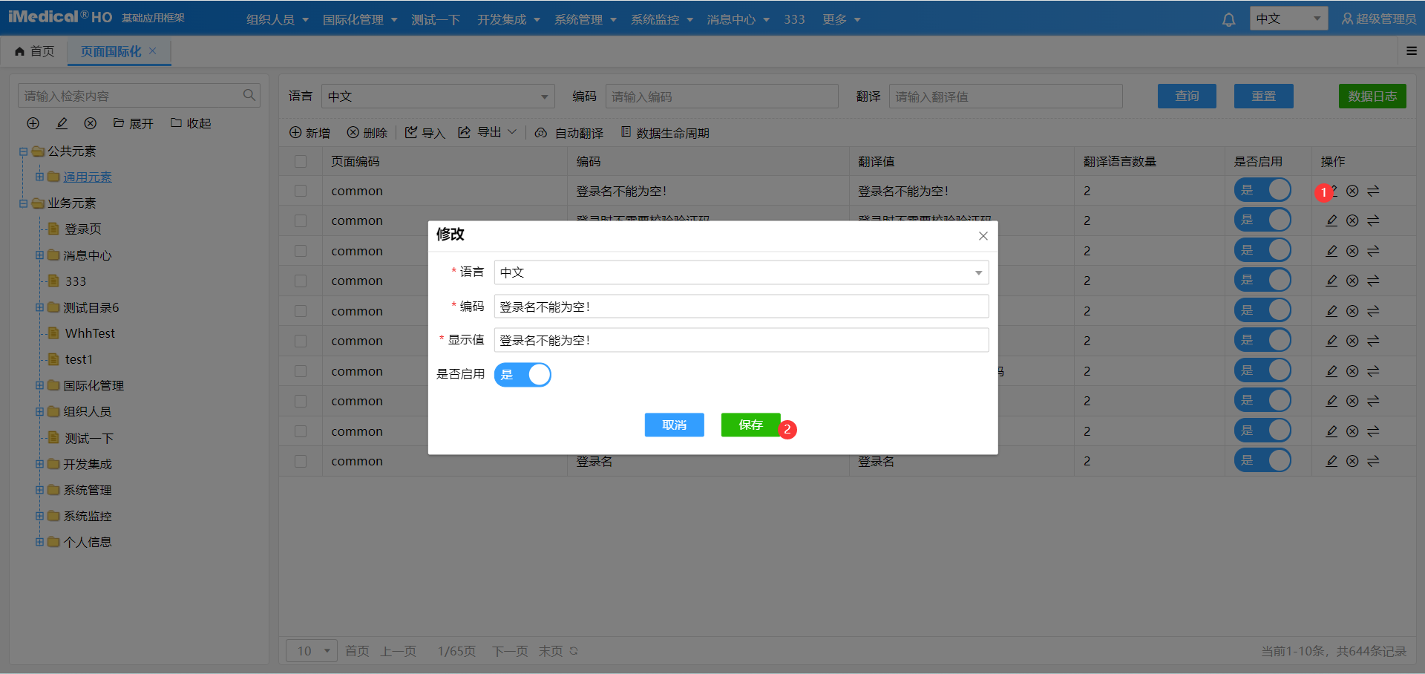
Task: Open the 消息中心 top menu
Action: click(738, 19)
